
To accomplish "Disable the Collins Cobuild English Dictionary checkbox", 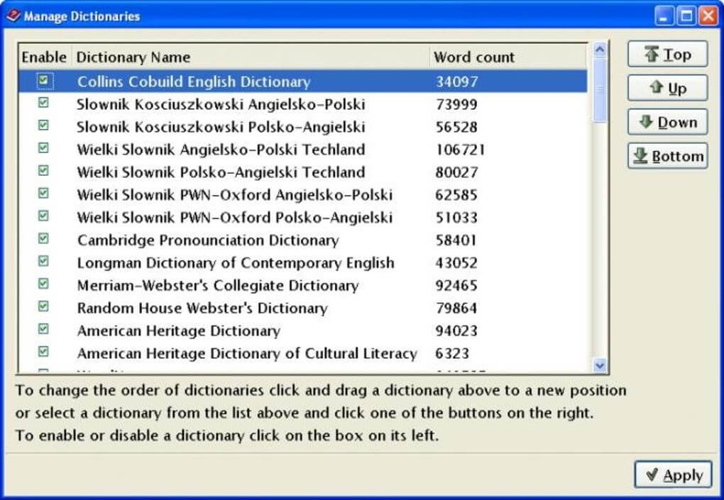I will click(x=44, y=81).
